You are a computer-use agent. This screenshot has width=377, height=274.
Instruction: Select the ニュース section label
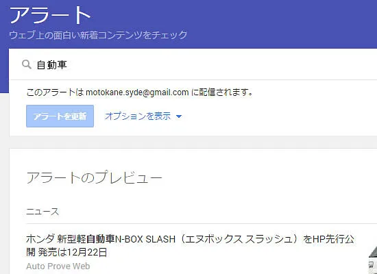pyautogui.click(x=42, y=212)
